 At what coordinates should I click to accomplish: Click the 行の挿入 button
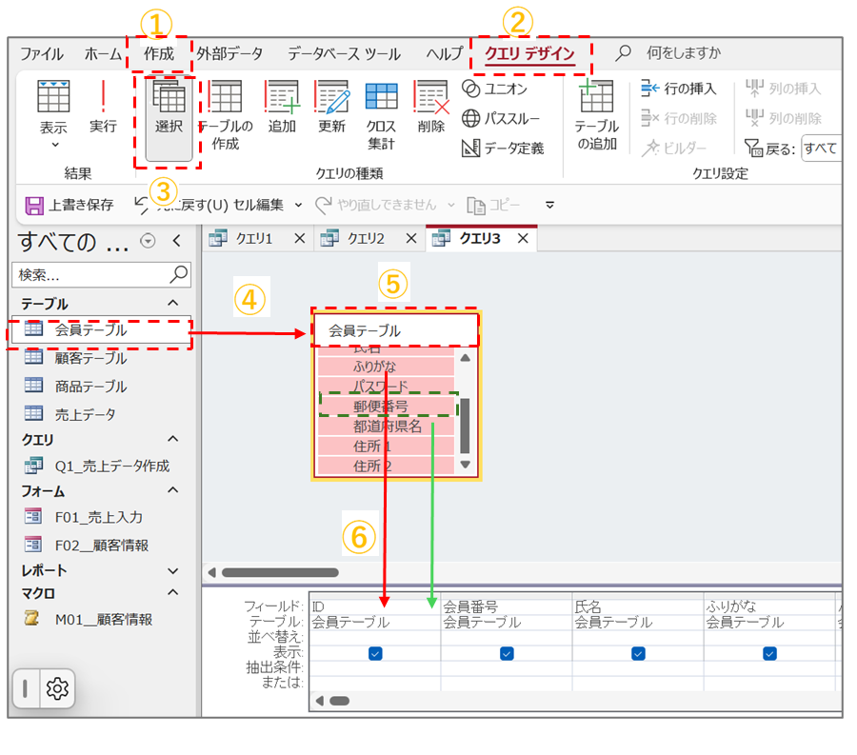click(679, 89)
